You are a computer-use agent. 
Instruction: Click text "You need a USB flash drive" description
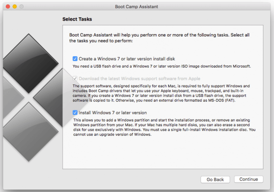[162, 66]
